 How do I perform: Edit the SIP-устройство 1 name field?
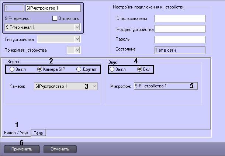pos(53,7)
